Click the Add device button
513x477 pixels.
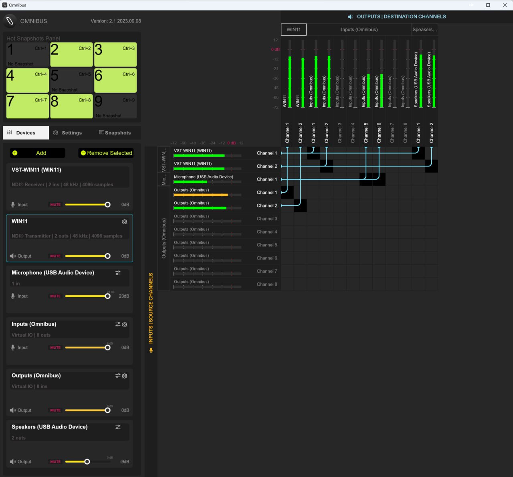(x=37, y=153)
